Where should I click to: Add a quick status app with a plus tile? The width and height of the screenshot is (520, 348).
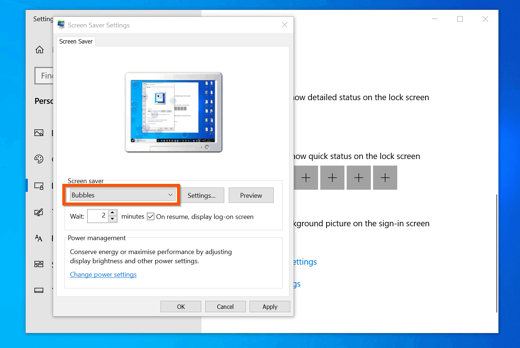[x=306, y=178]
